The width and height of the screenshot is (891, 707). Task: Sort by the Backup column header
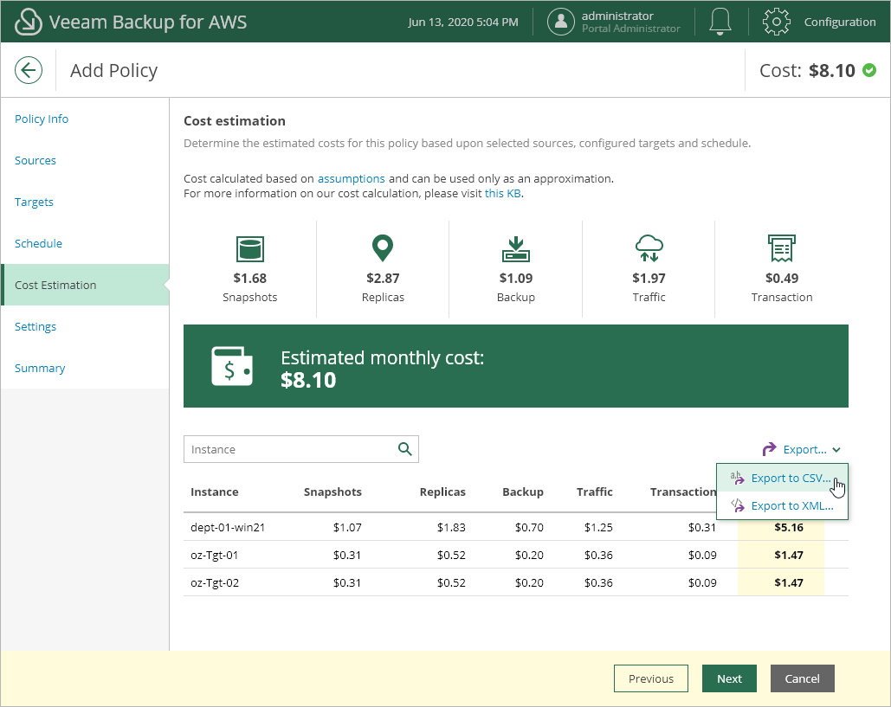tap(523, 492)
